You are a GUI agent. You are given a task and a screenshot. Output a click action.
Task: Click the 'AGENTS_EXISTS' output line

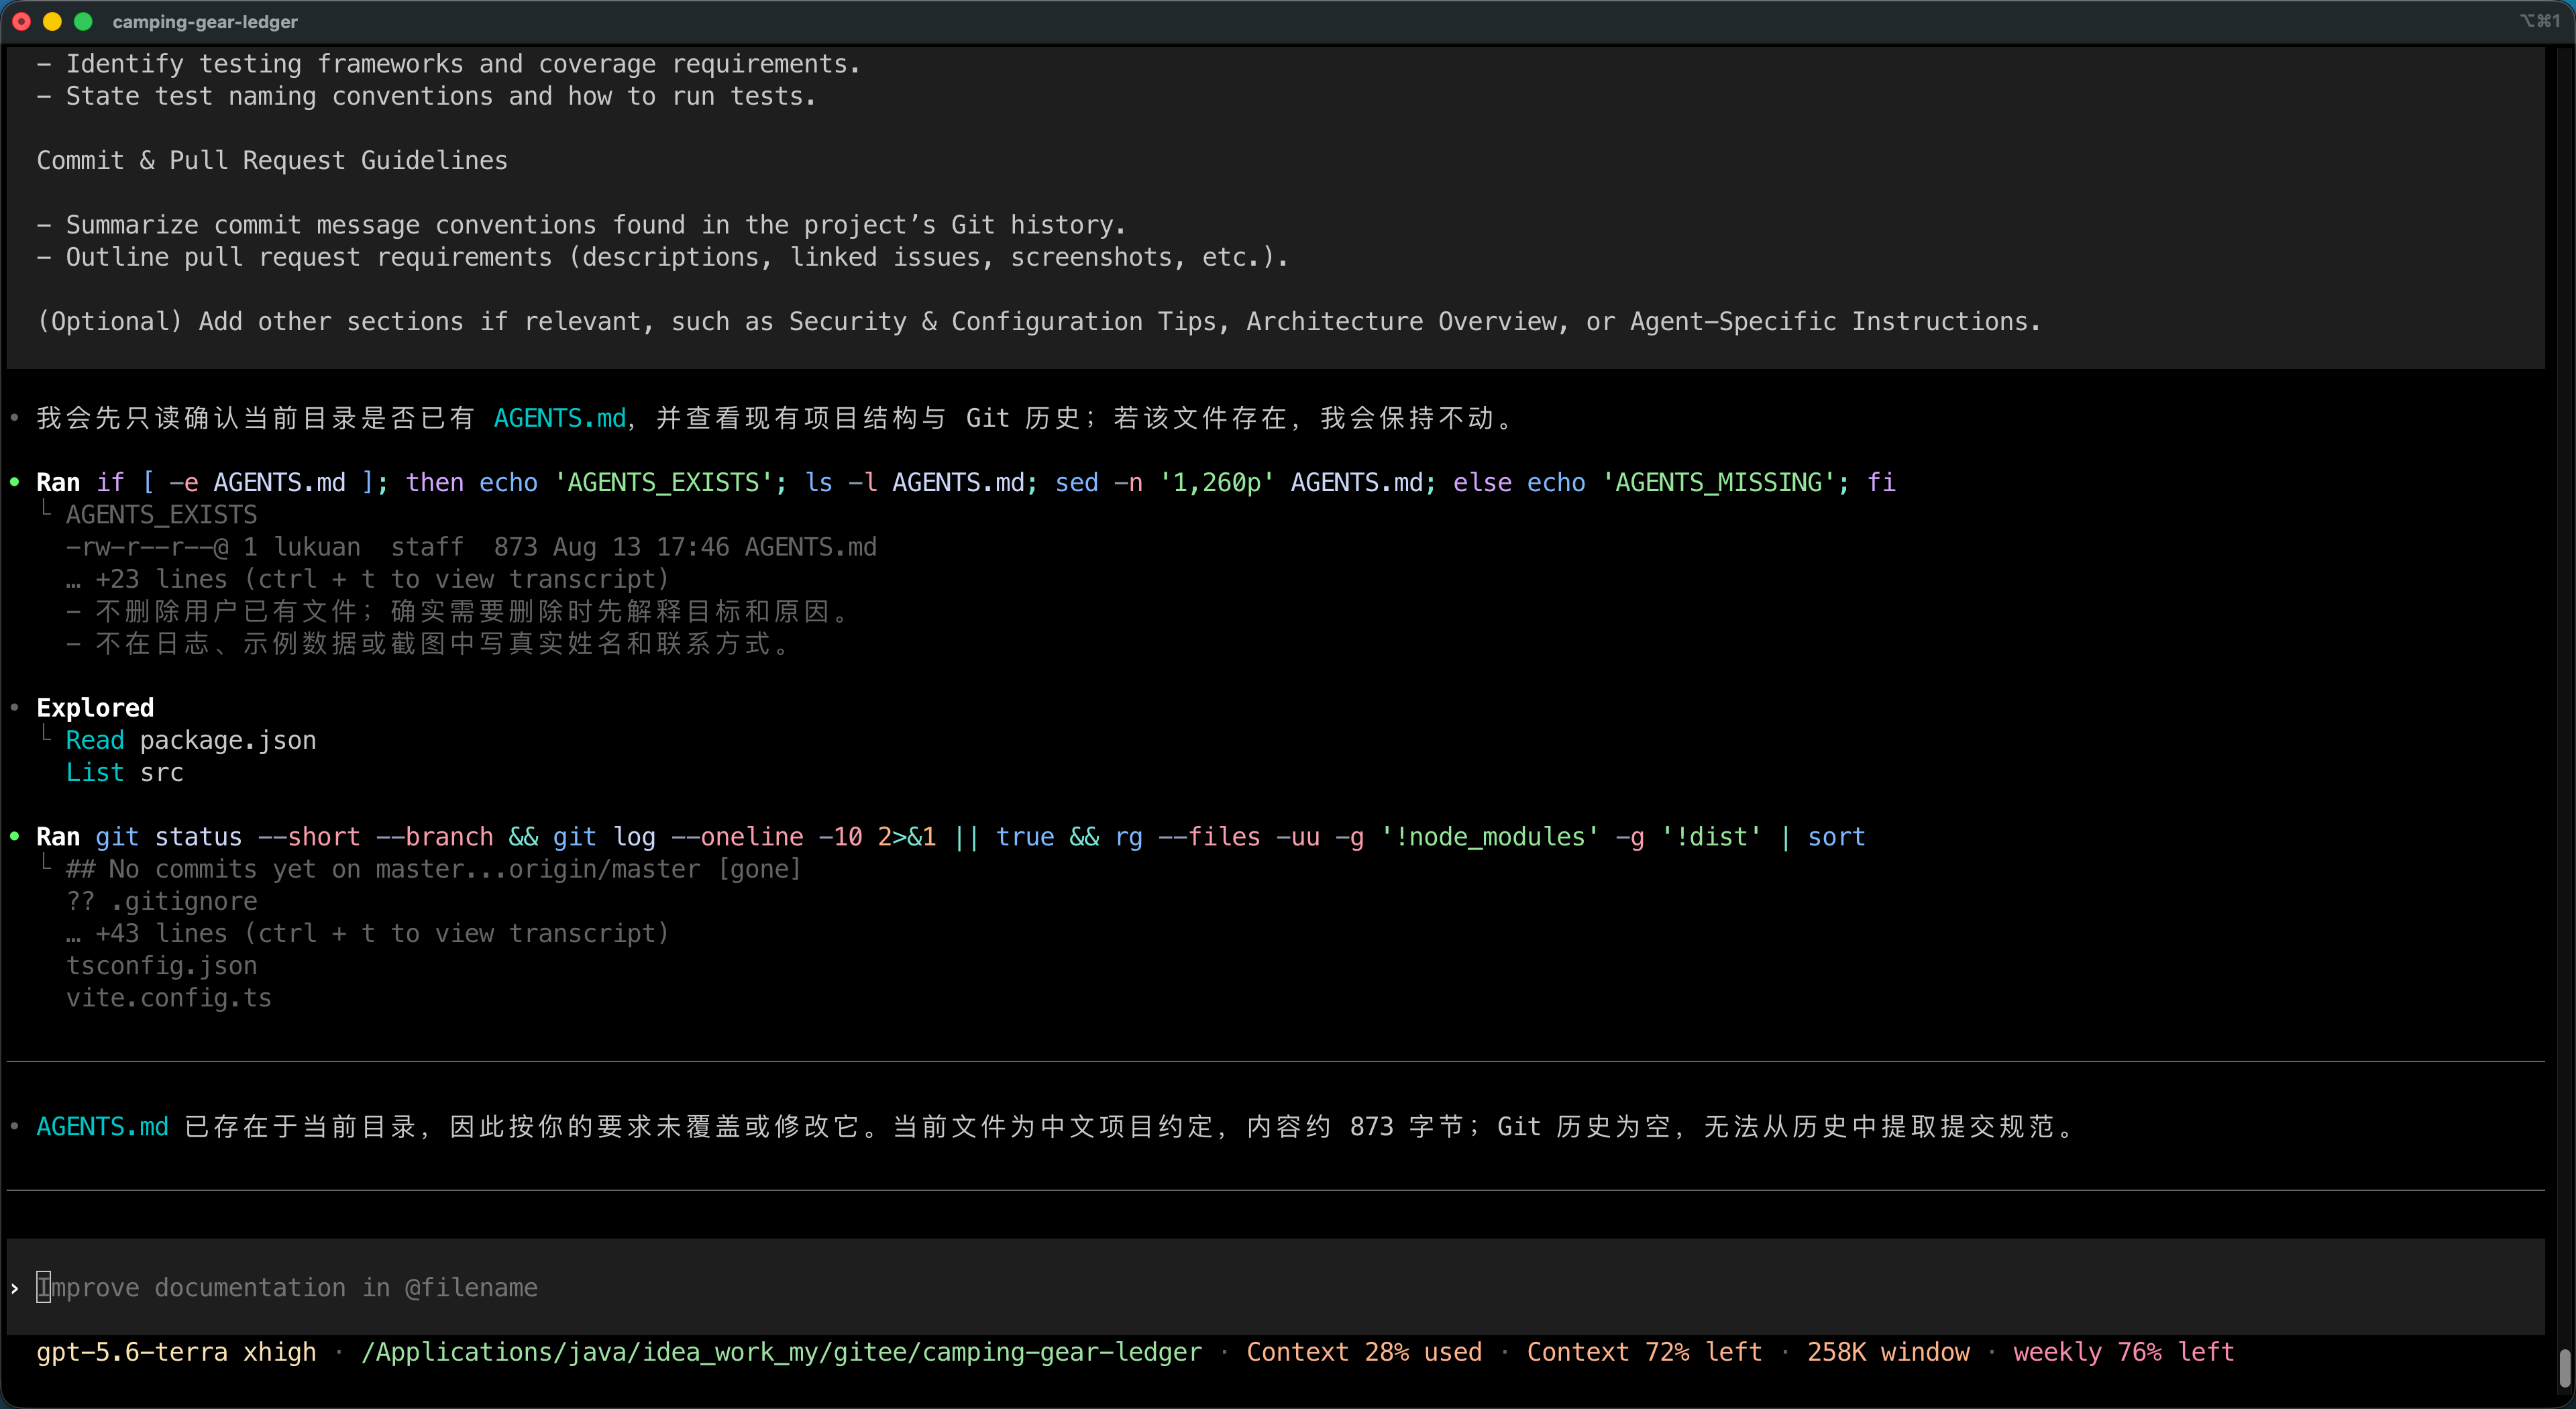click(x=162, y=514)
